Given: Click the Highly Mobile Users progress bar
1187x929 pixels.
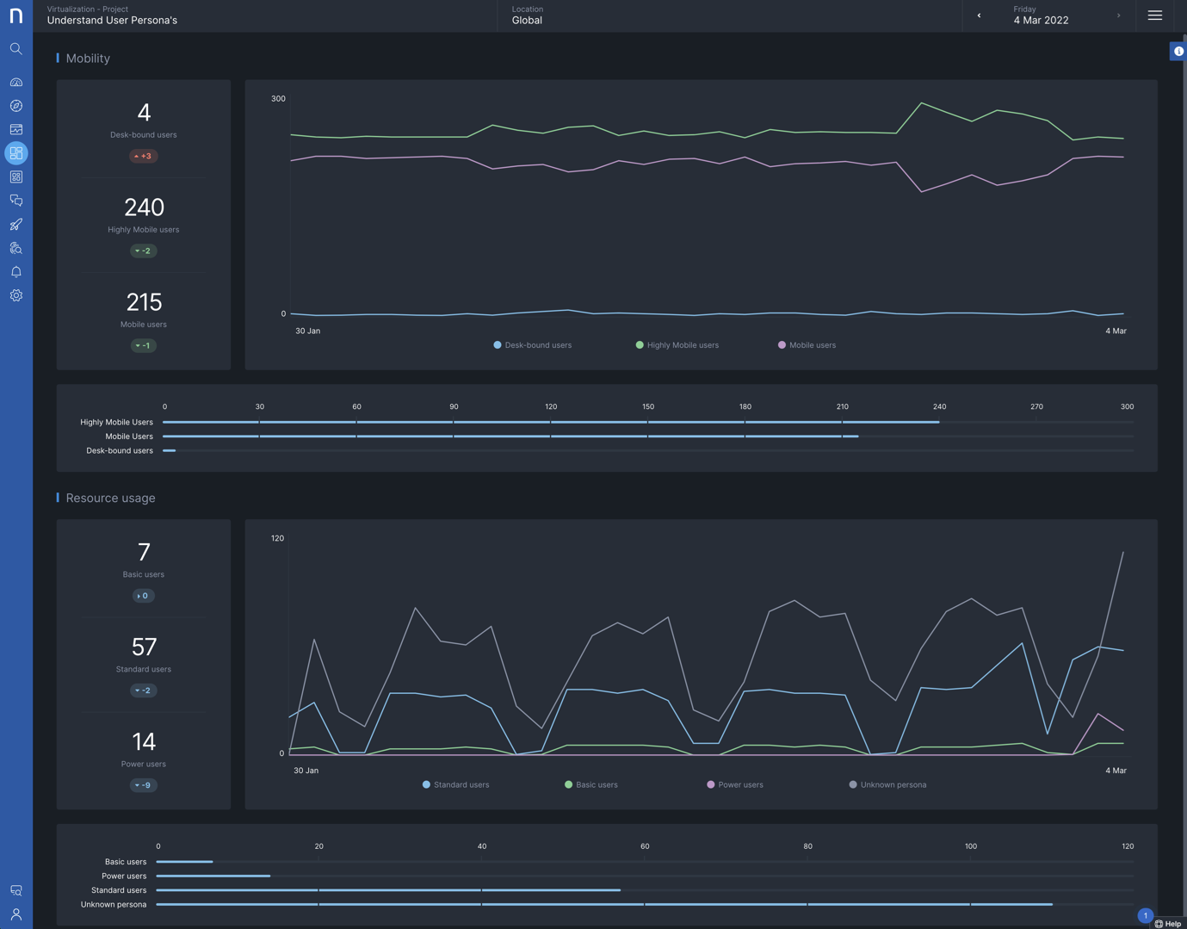Looking at the screenshot, I should (551, 422).
